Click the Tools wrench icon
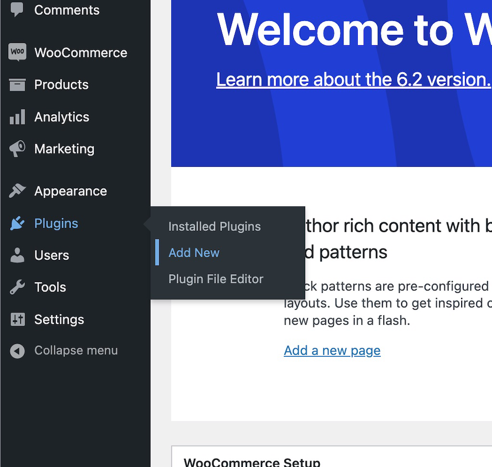This screenshot has height=467, width=492. pos(17,287)
